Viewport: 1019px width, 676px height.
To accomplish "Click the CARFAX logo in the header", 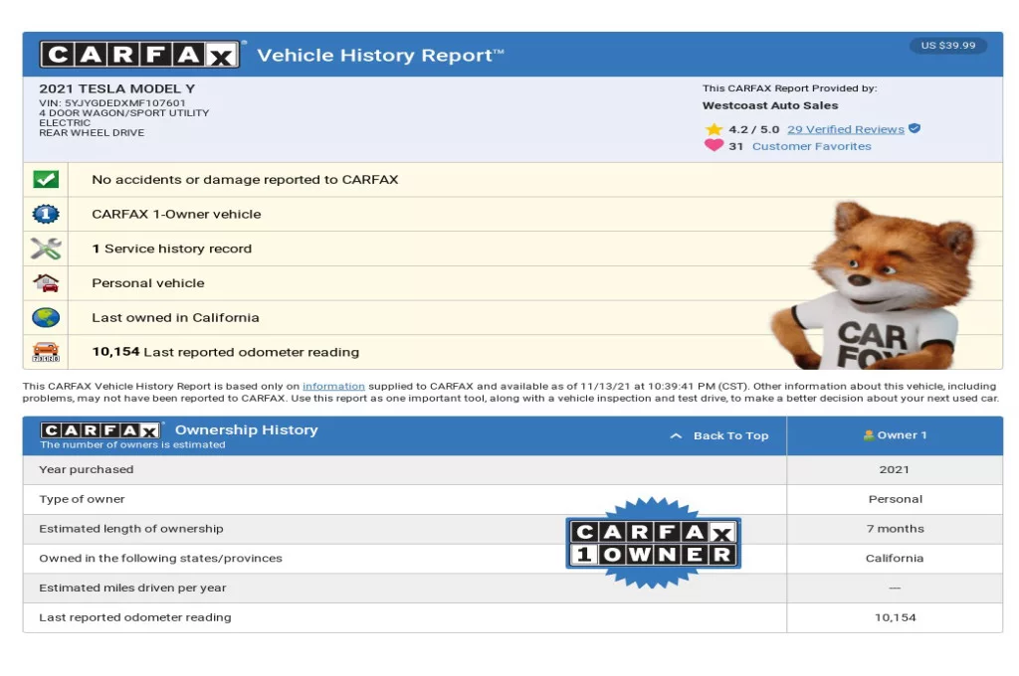I will [139, 55].
